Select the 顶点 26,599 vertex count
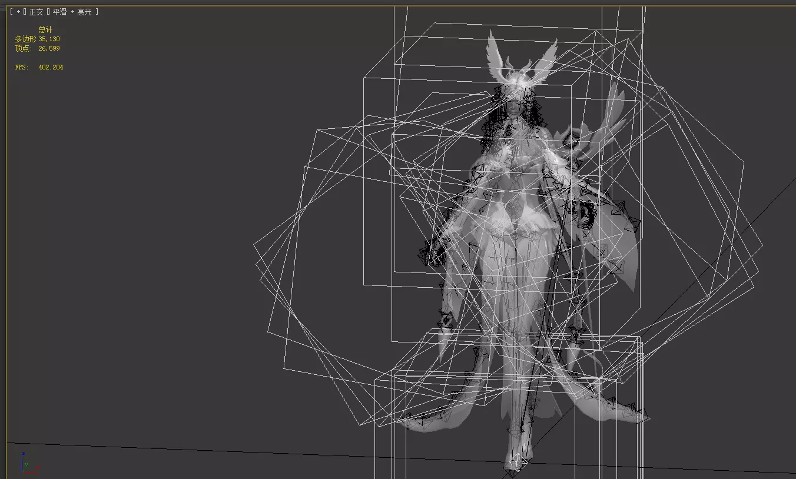Screen dimensions: 796x479 coord(37,48)
